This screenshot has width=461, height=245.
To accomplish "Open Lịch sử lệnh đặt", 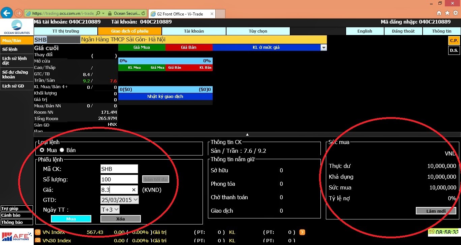I will 17,61.
